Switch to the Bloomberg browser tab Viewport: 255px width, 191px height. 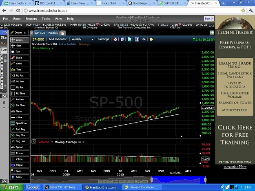click(x=141, y=3)
